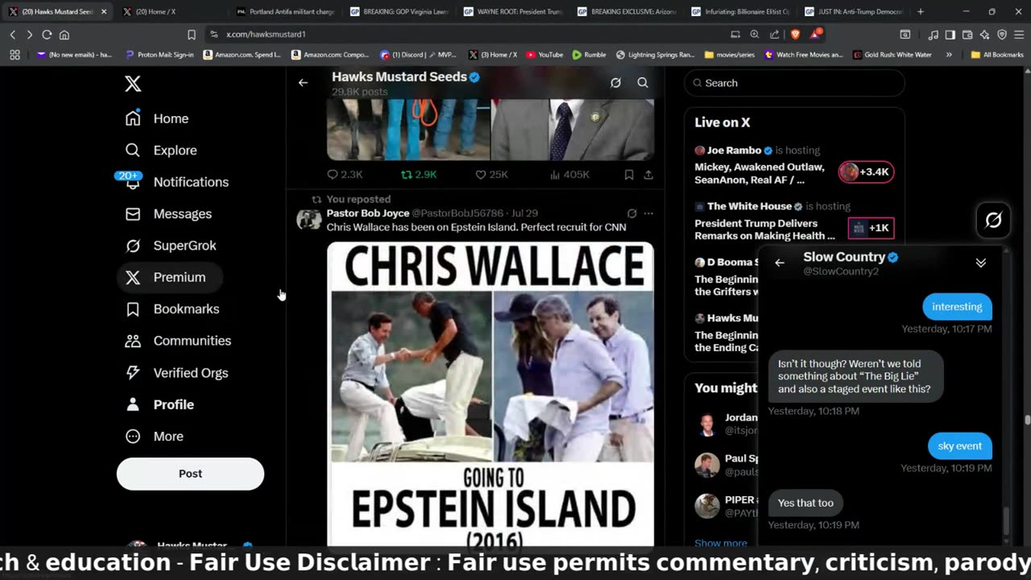The image size is (1031, 580).
Task: Click the floating Grok button
Action: click(x=993, y=219)
